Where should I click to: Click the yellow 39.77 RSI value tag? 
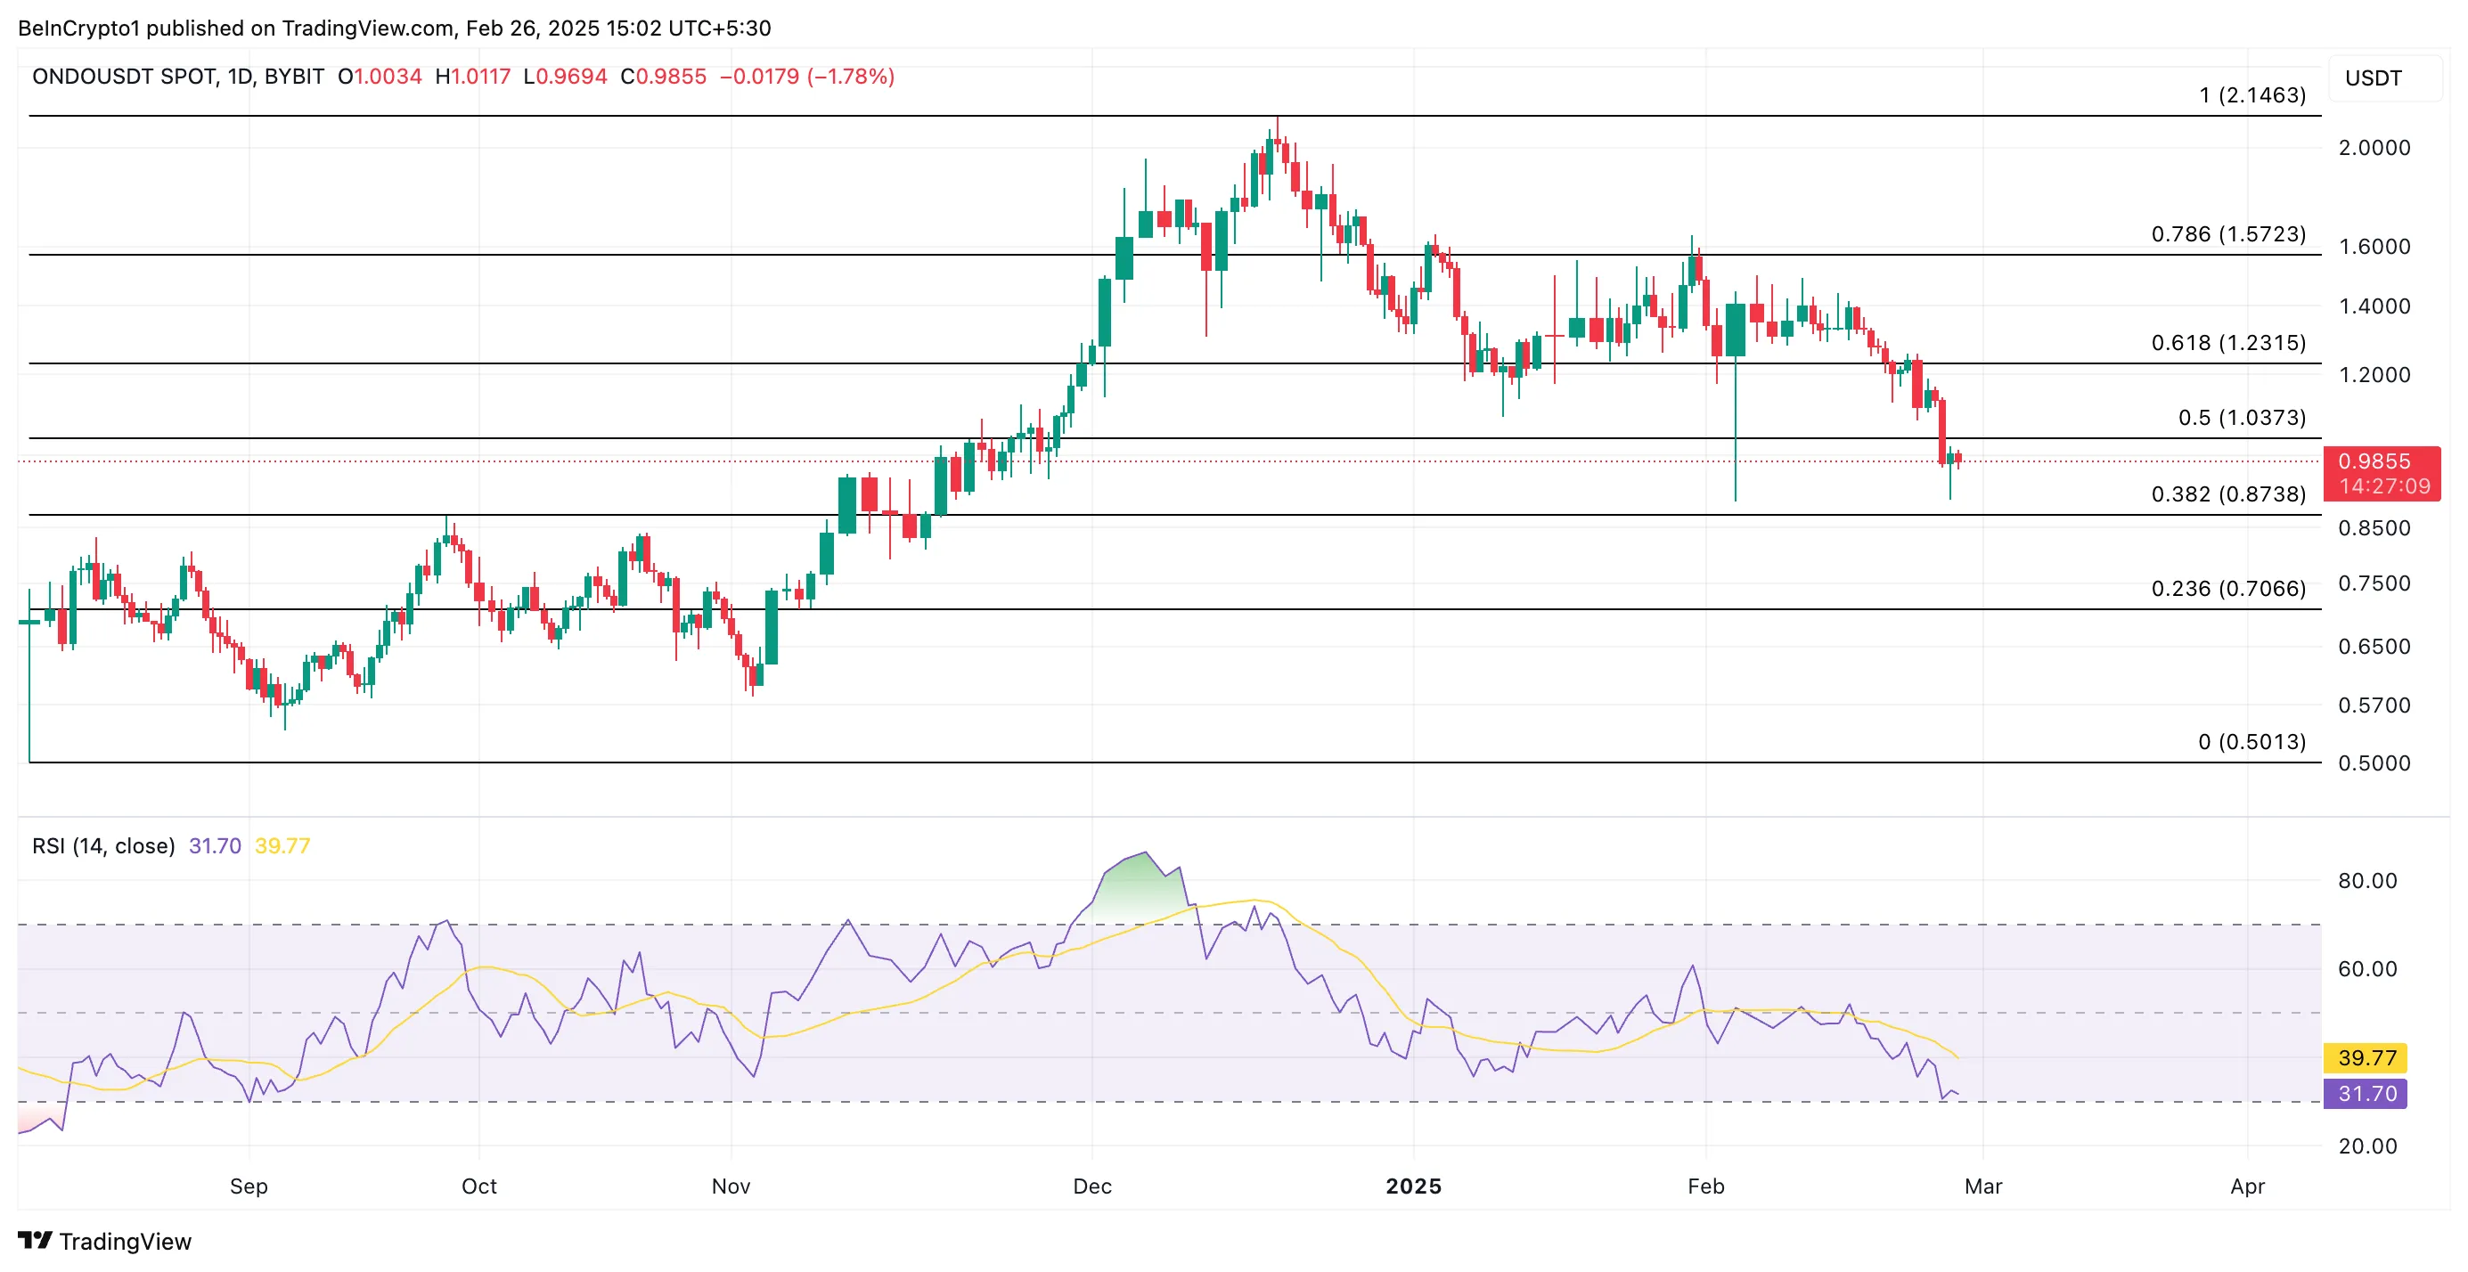point(2366,1057)
